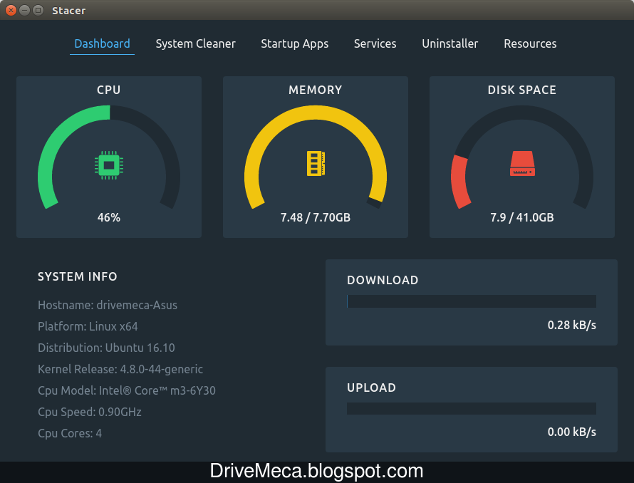Click the memory RAM stick icon
The height and width of the screenshot is (483, 634).
coord(315,163)
